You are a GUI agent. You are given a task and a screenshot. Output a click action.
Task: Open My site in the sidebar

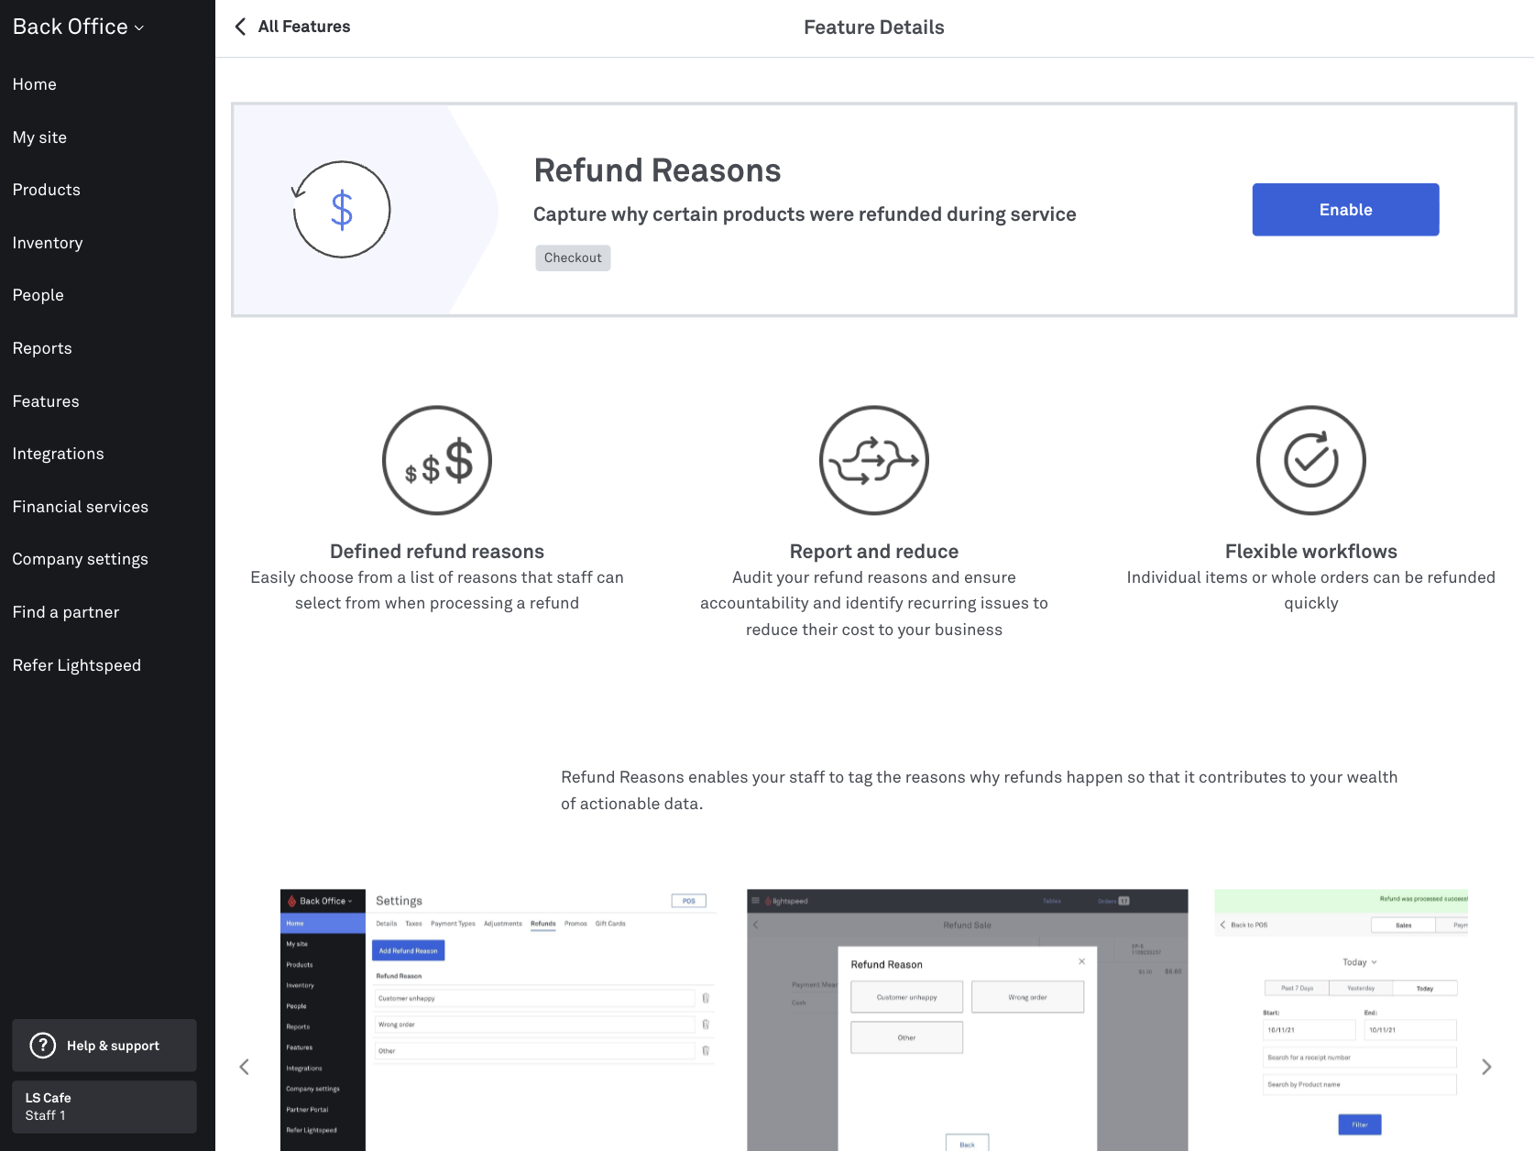click(39, 137)
